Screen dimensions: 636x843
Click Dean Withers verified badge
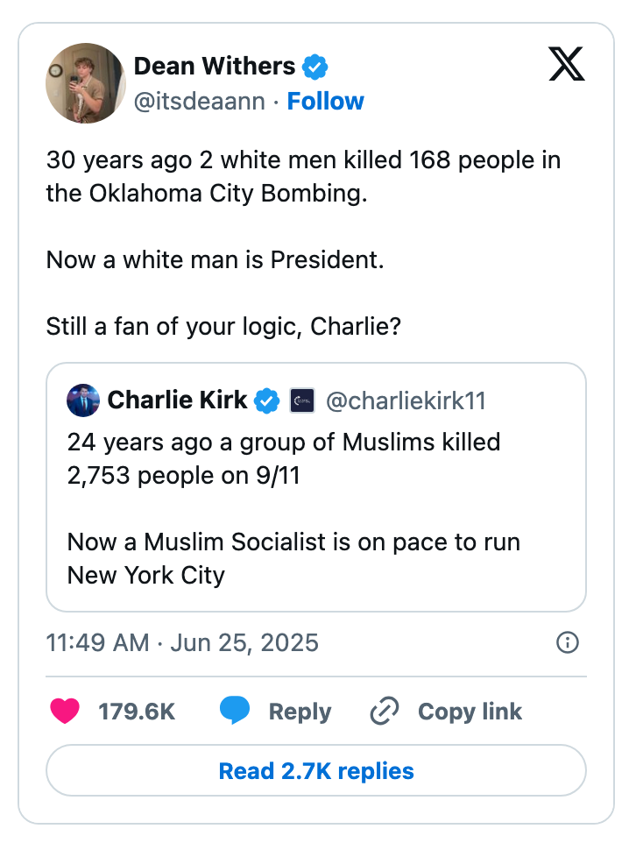coord(315,67)
